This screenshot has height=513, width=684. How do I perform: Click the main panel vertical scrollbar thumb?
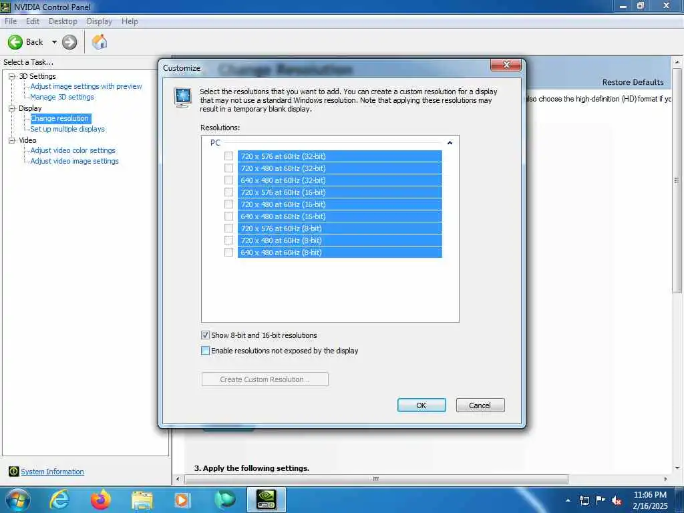677,180
